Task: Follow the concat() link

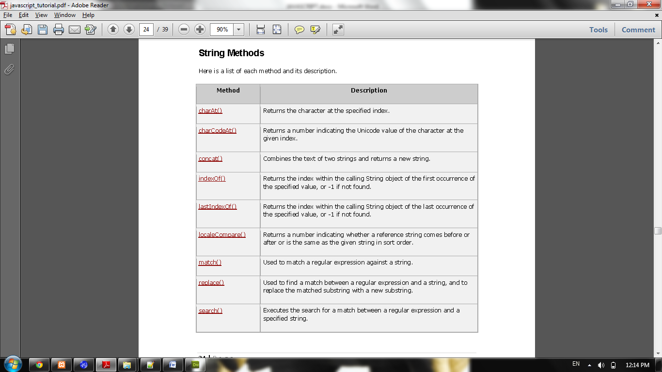Action: [210, 158]
